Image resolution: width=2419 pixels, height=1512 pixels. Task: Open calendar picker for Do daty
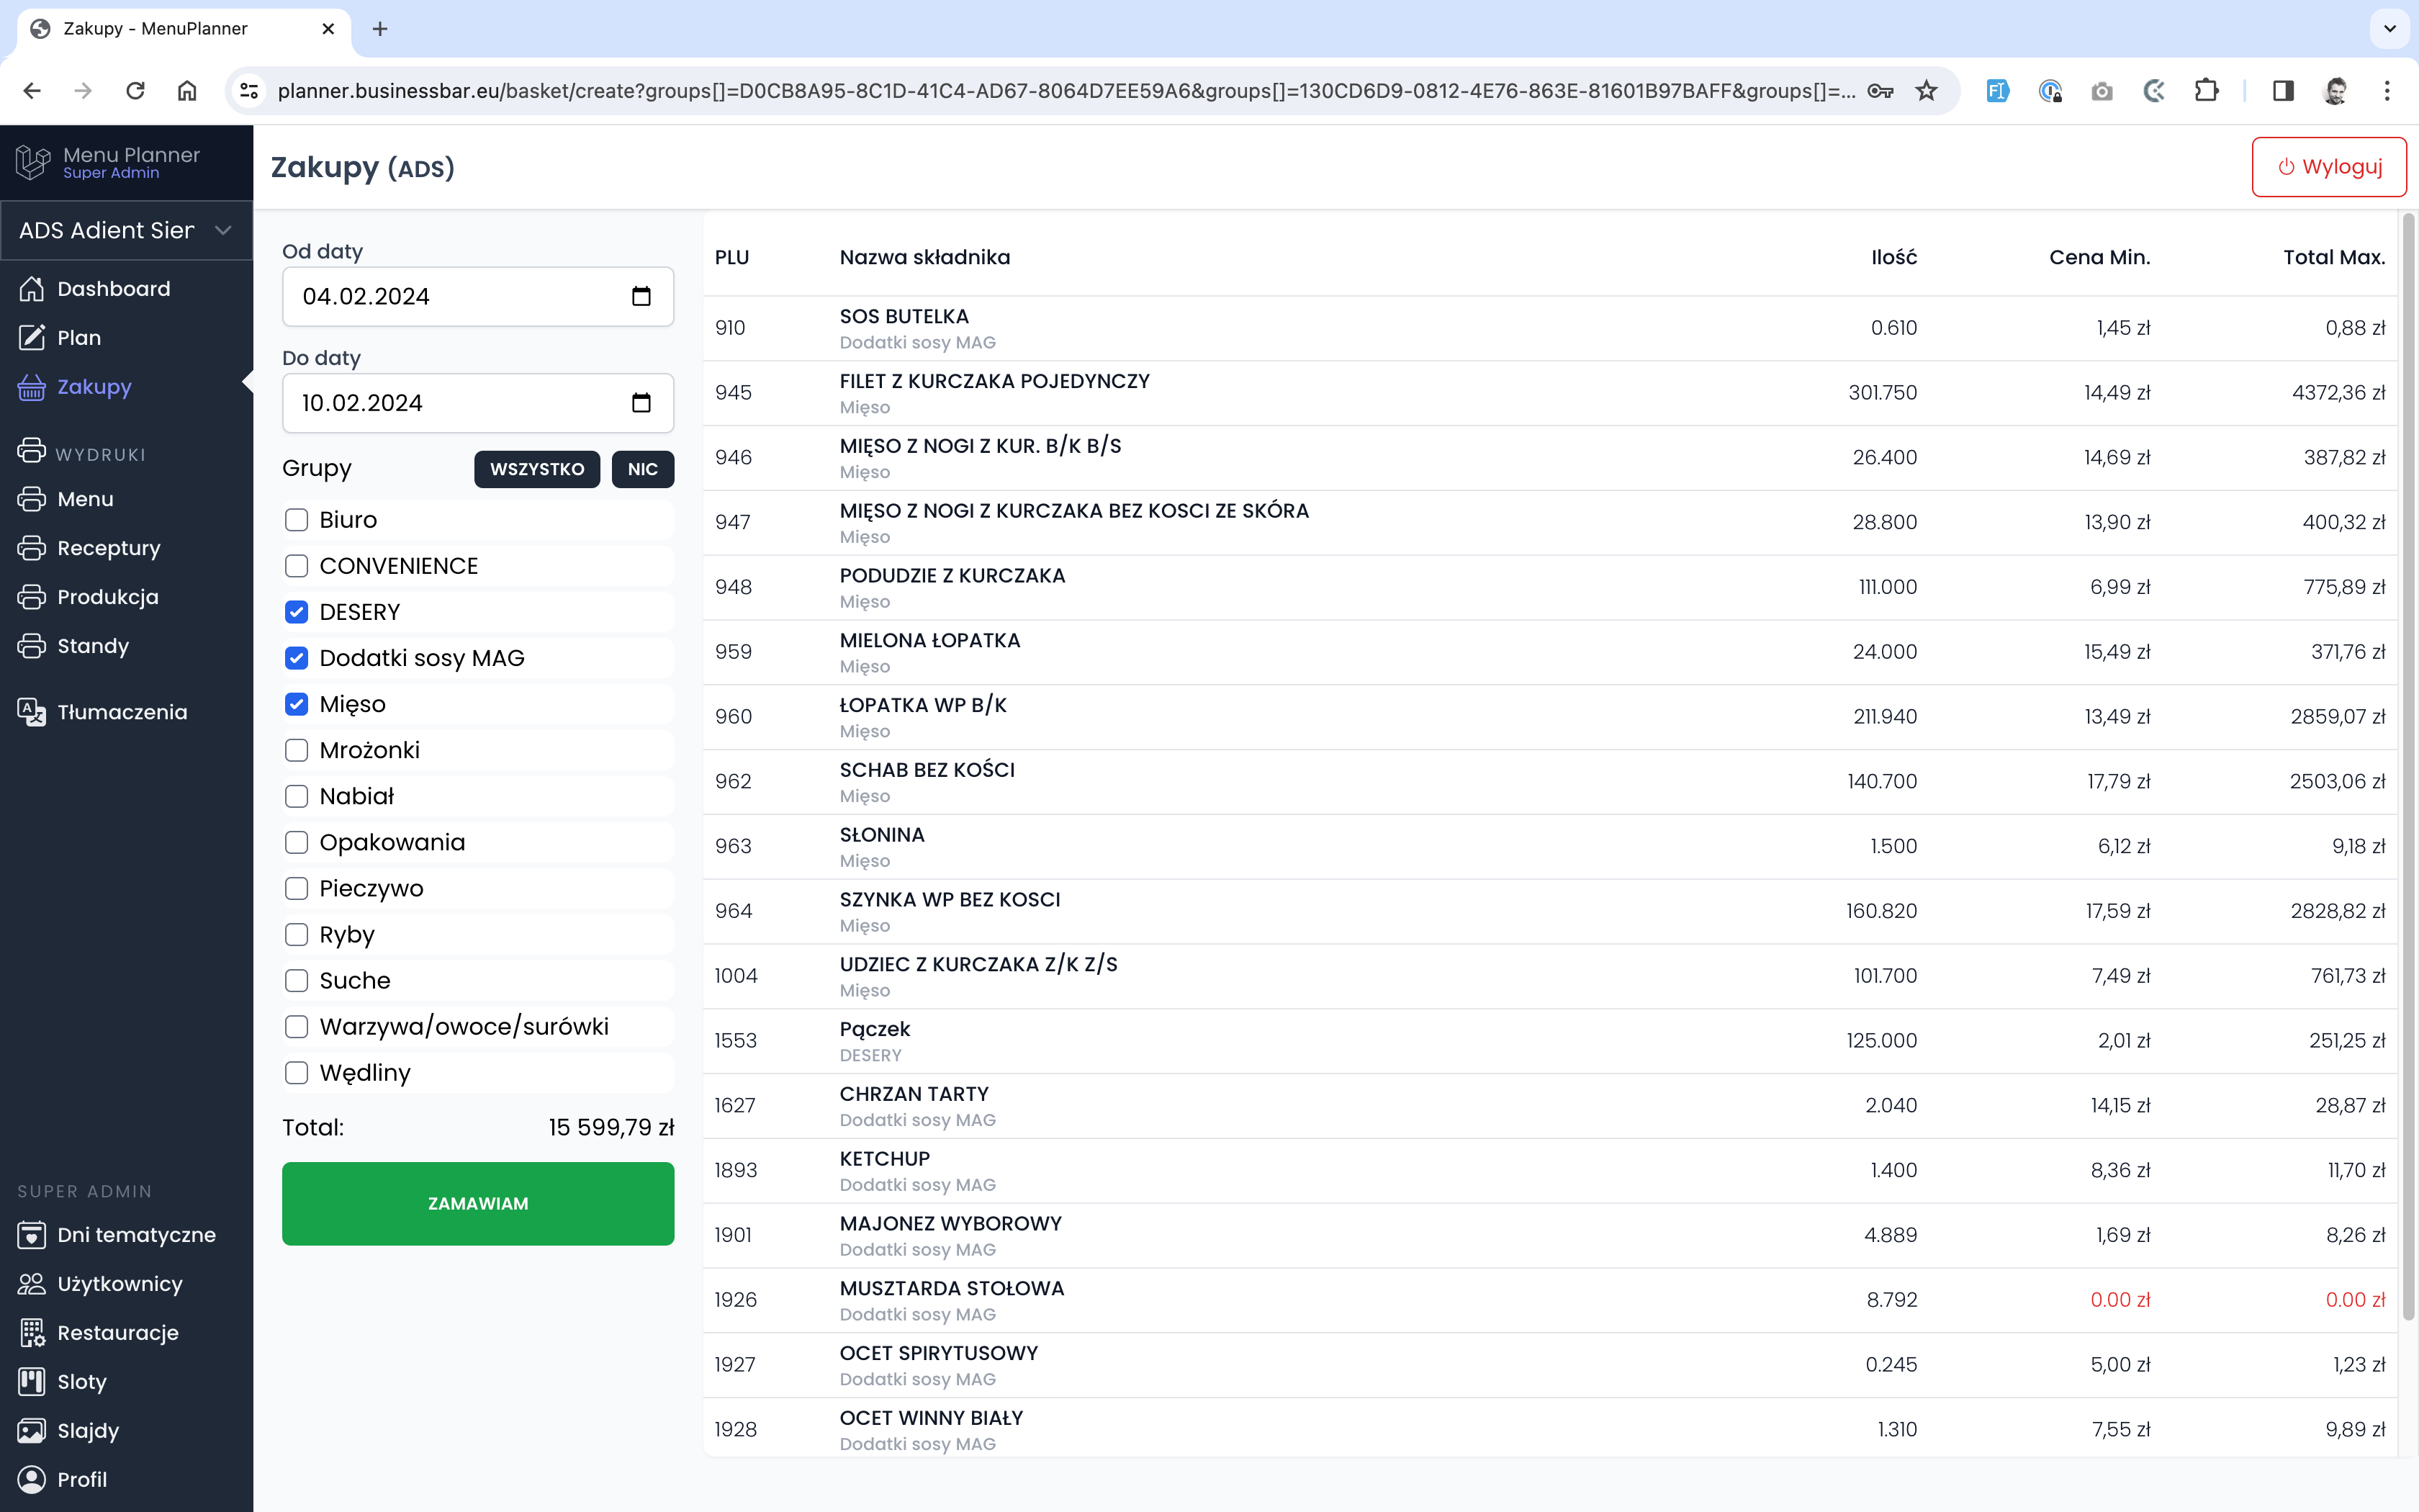pyautogui.click(x=641, y=403)
